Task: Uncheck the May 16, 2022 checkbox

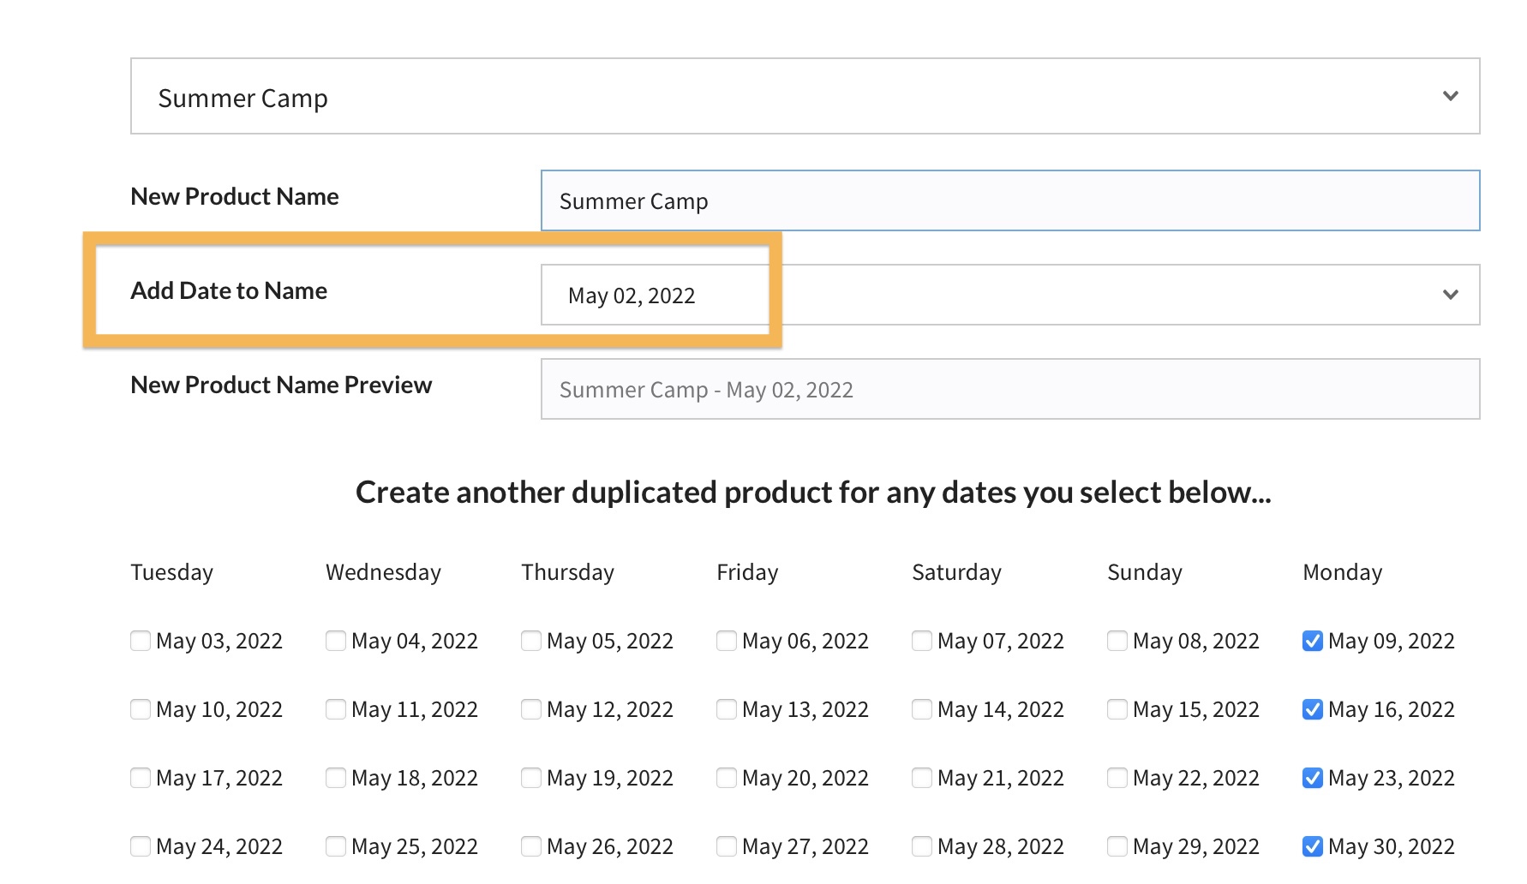Action: [x=1312, y=709]
